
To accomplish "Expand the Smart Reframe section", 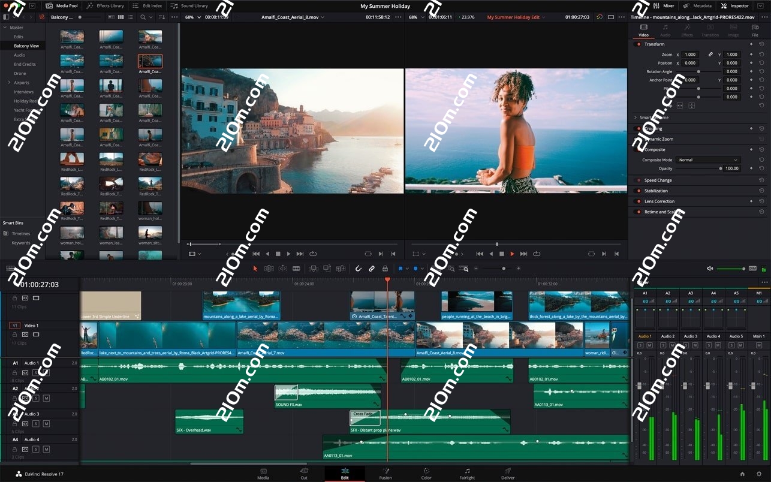I will coord(636,118).
